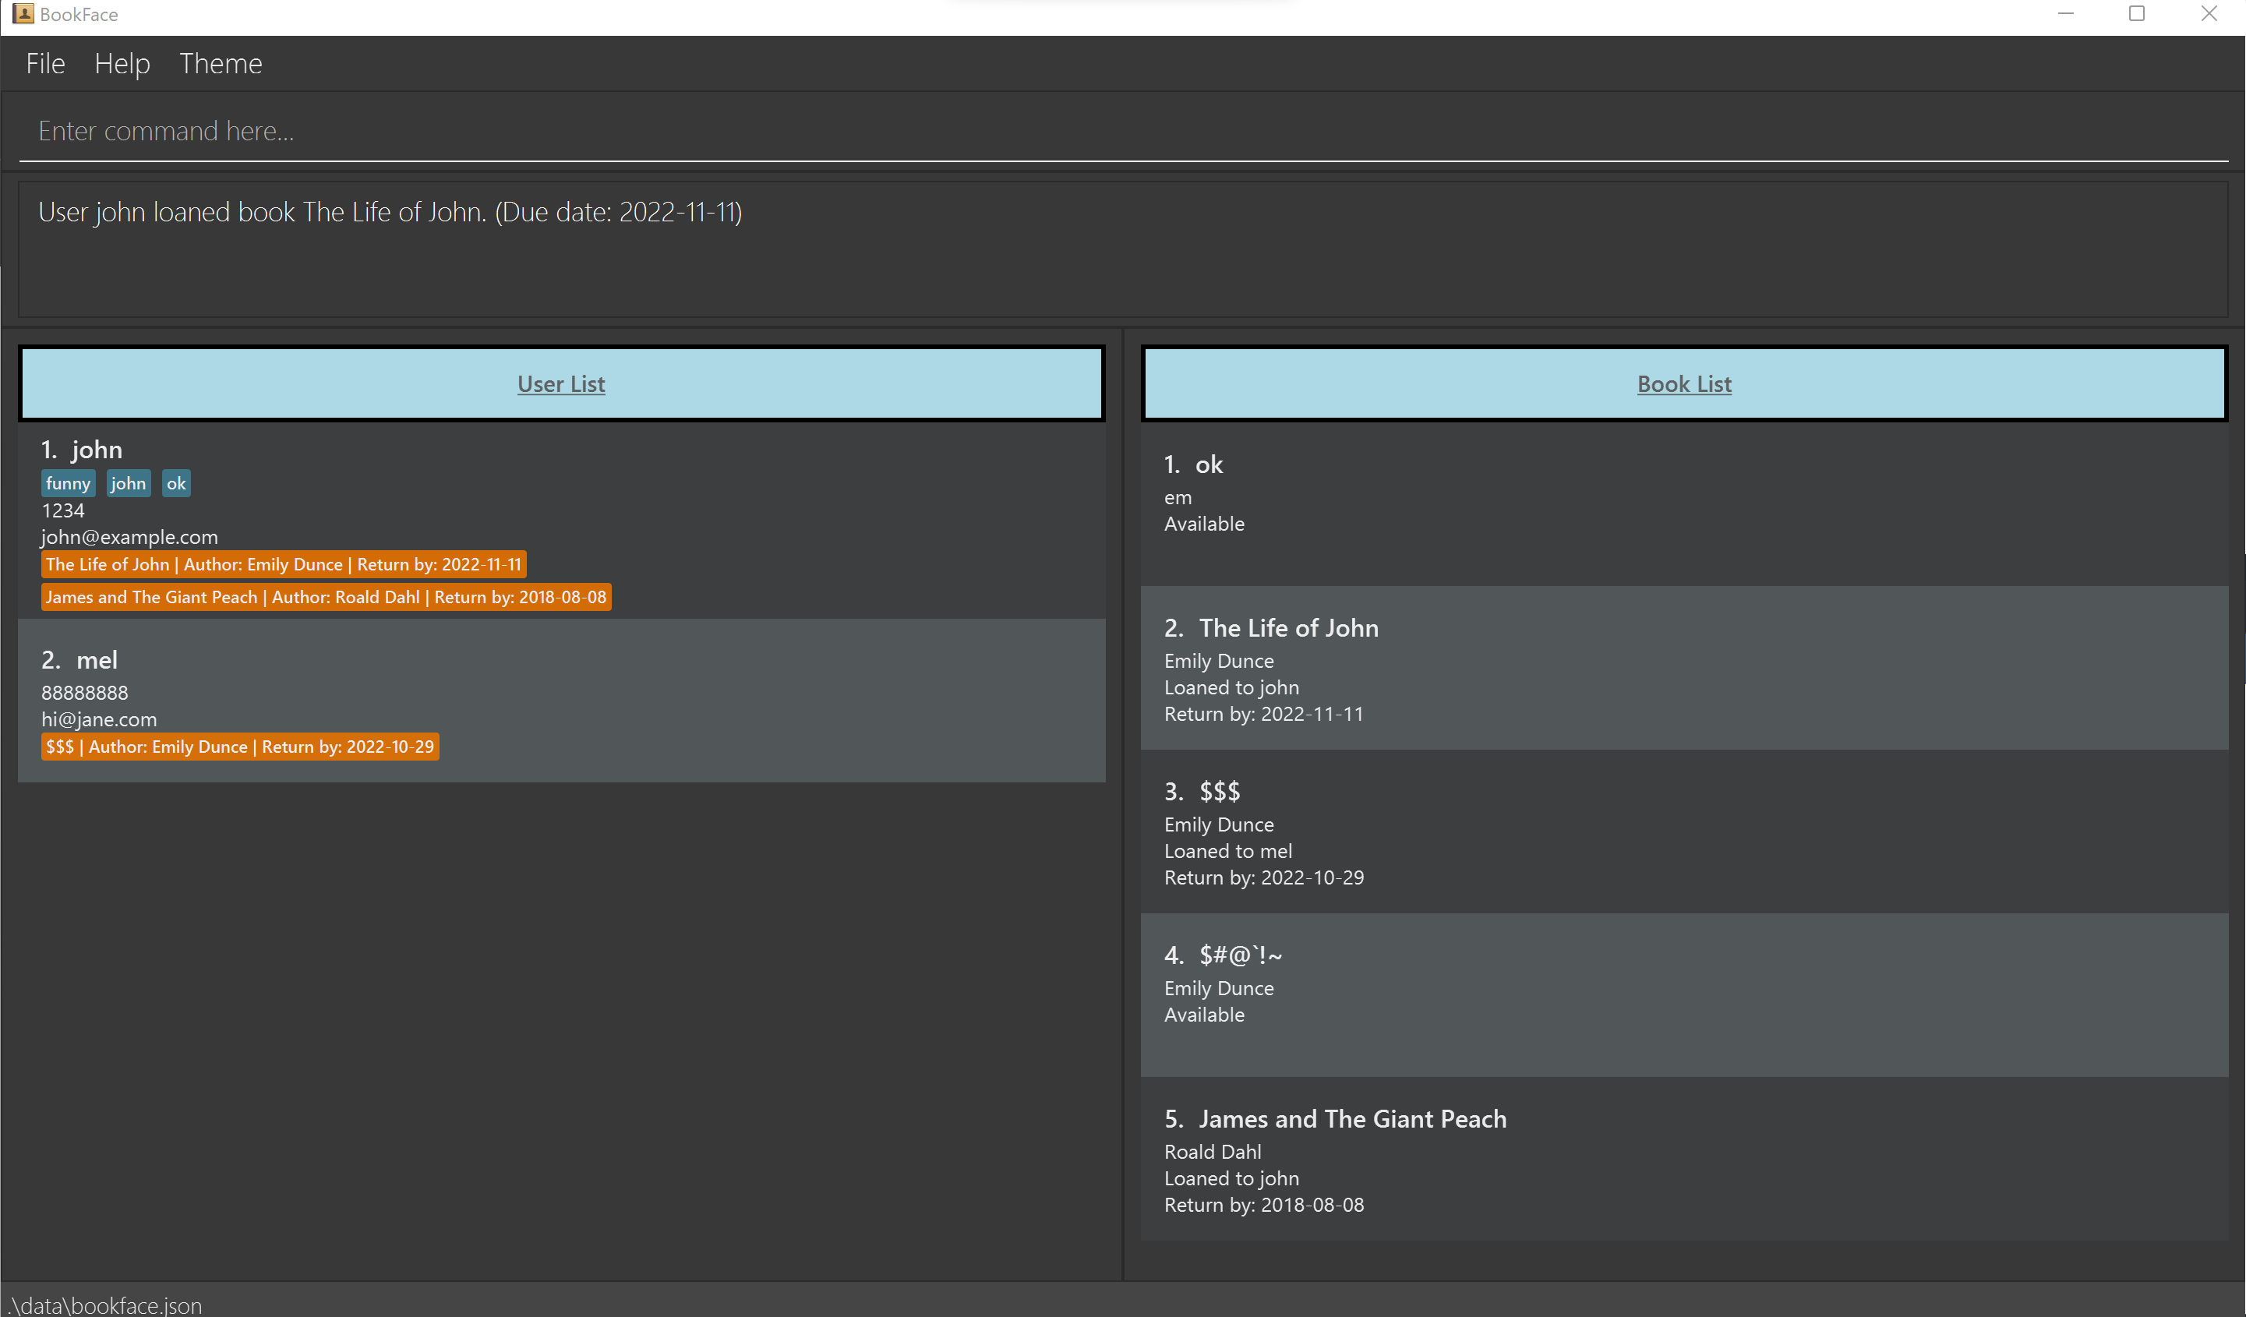Click the BookFace app icon in title bar
Viewport: 2246px width, 1317px height.
23,13
